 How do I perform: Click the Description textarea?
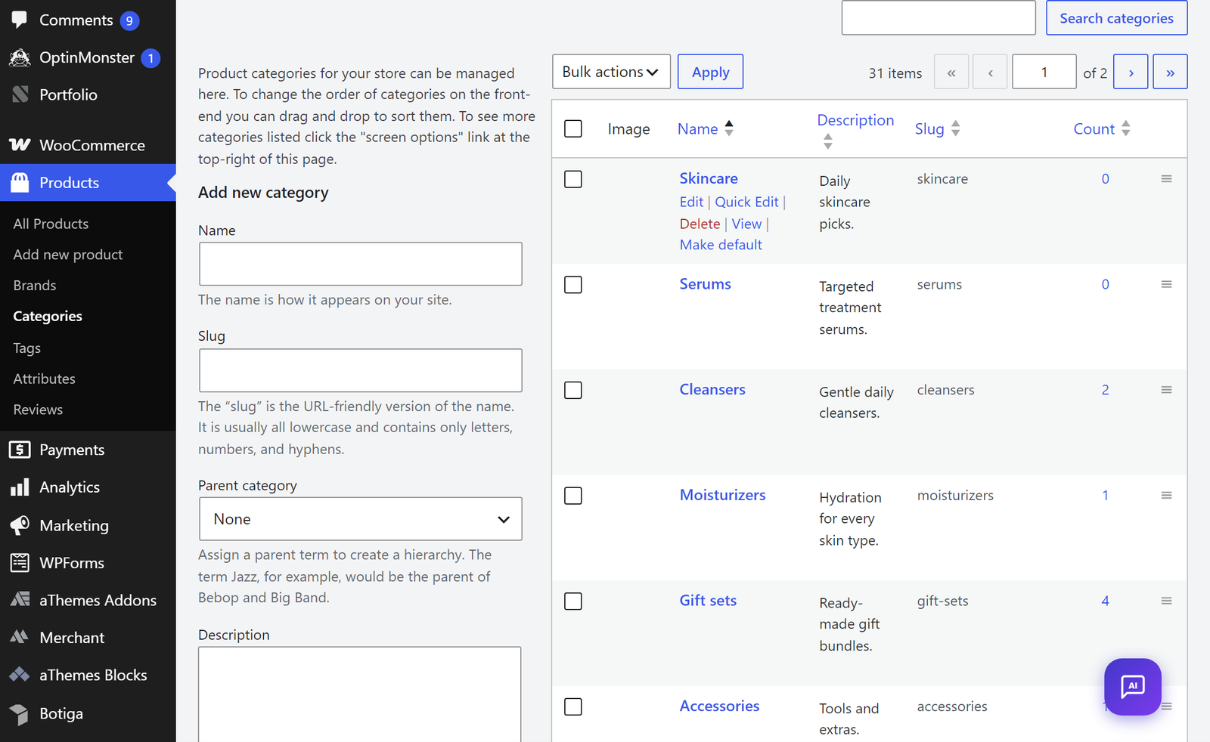tap(360, 694)
